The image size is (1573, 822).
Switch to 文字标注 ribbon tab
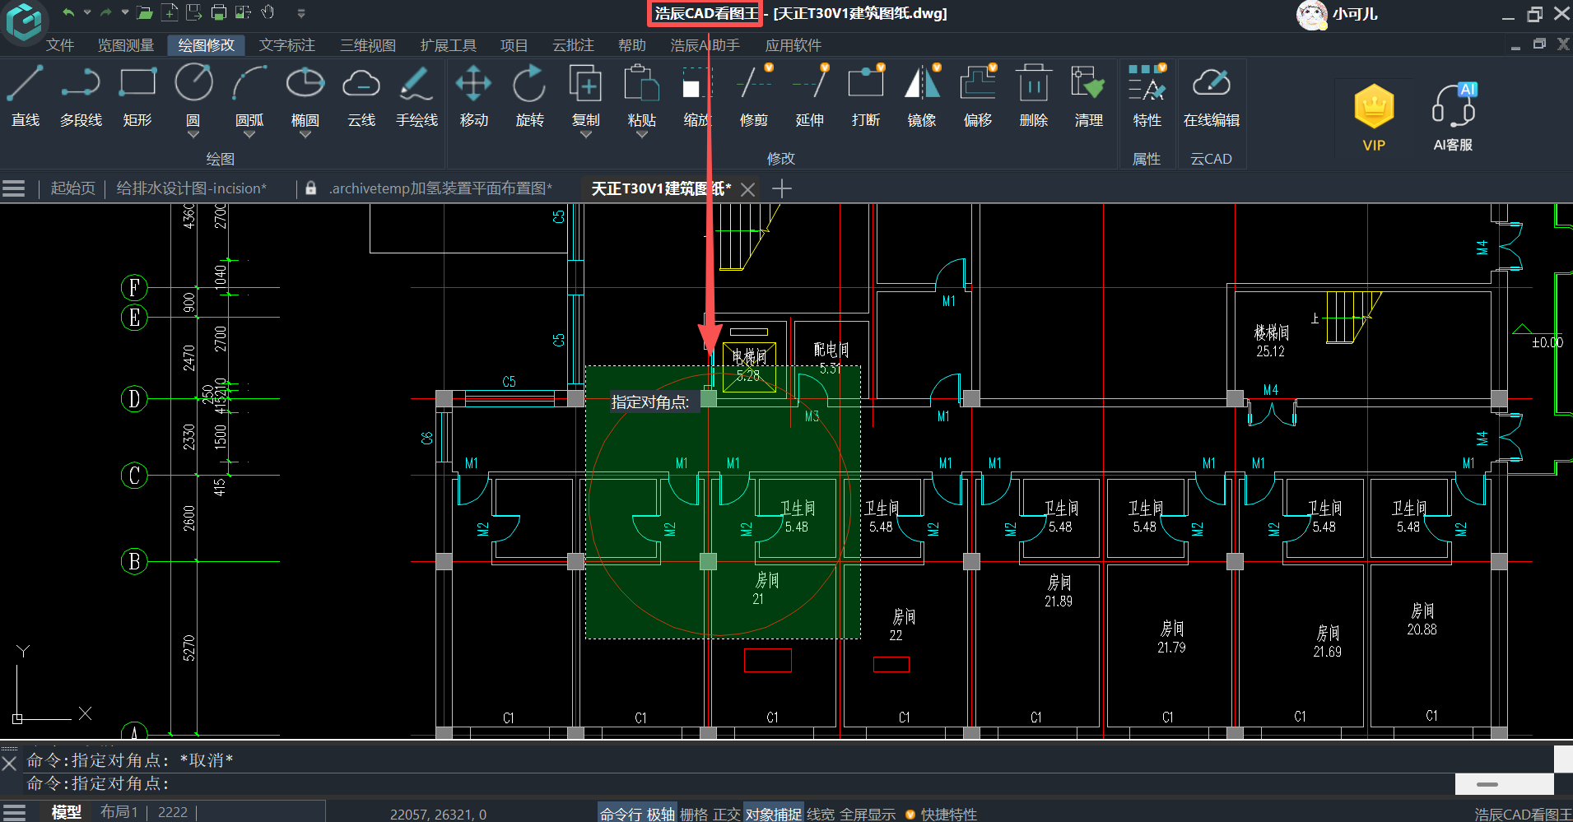coord(287,45)
